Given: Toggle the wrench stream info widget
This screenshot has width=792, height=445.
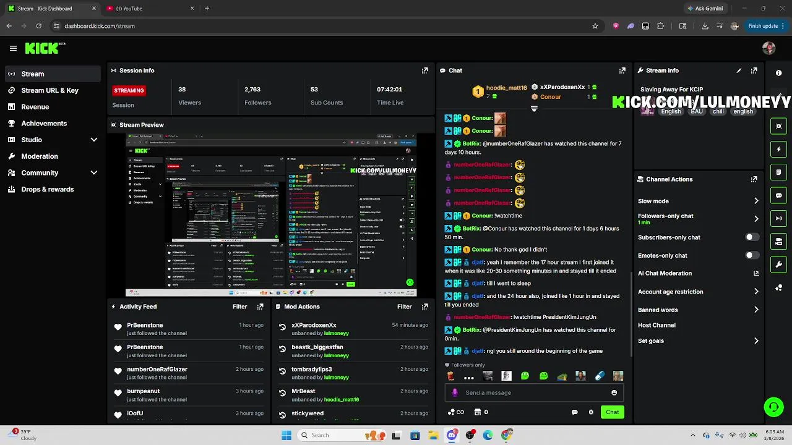Looking at the screenshot, I should 778,265.
